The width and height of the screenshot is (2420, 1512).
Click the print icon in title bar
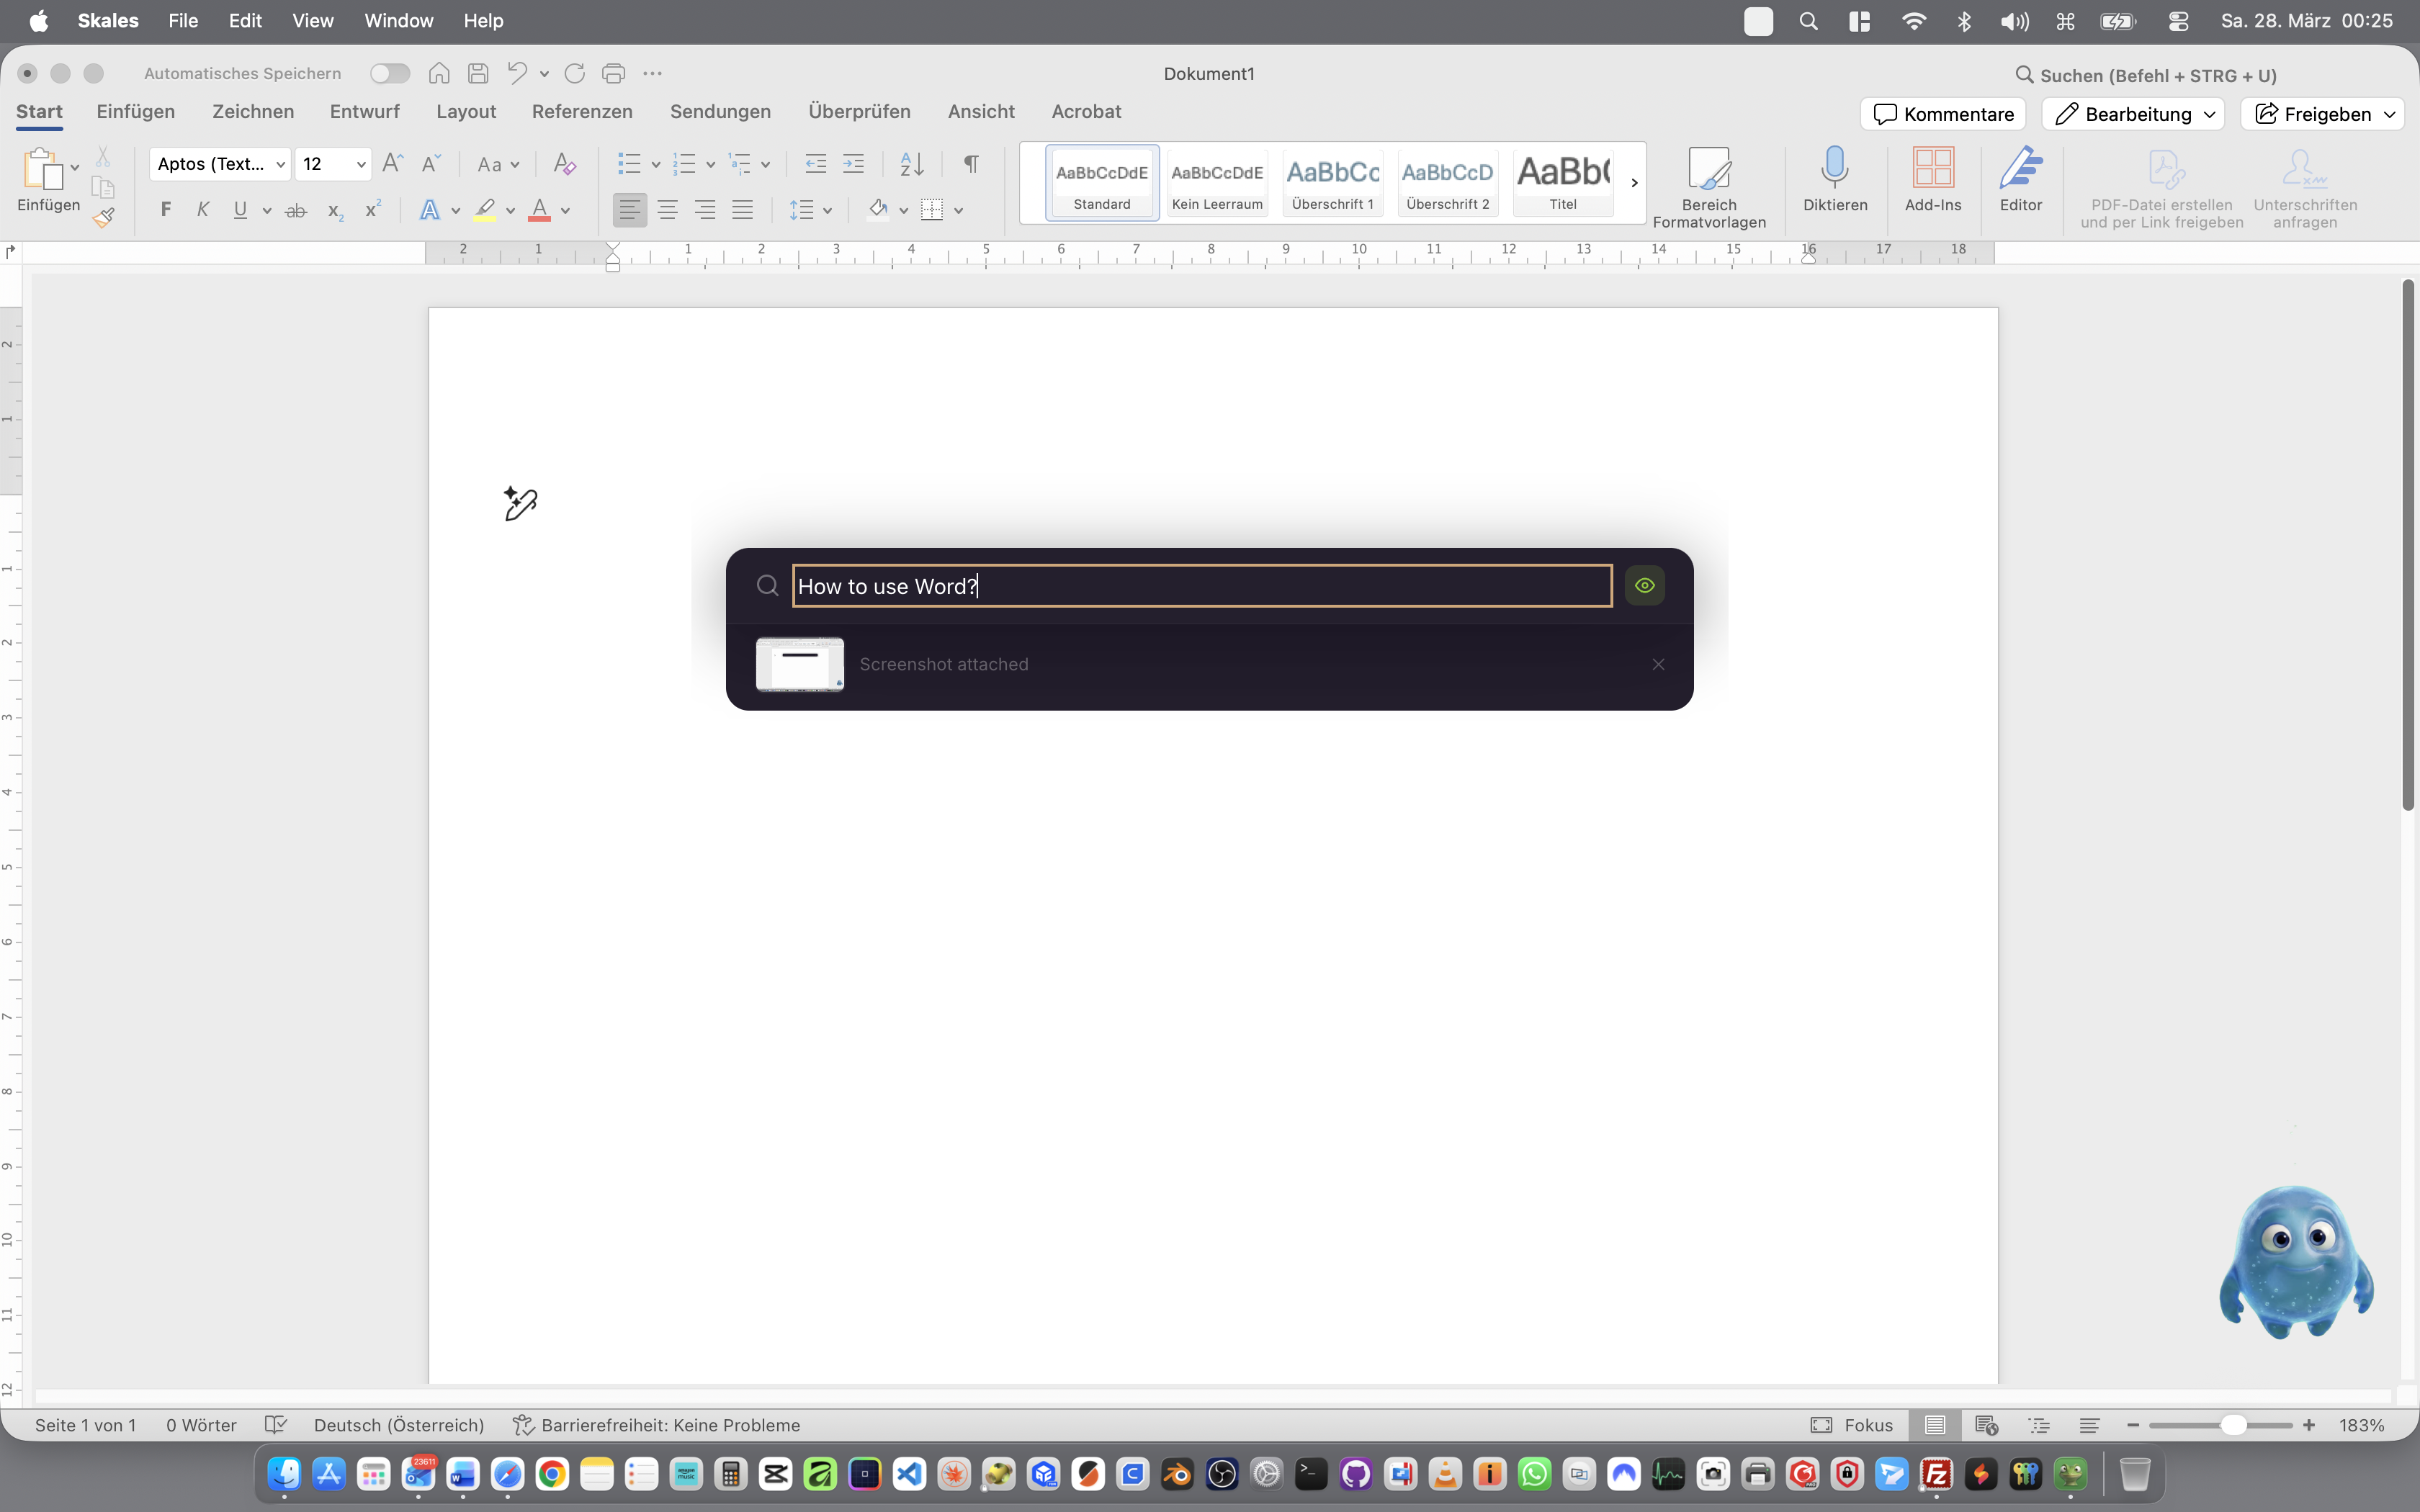coord(613,73)
